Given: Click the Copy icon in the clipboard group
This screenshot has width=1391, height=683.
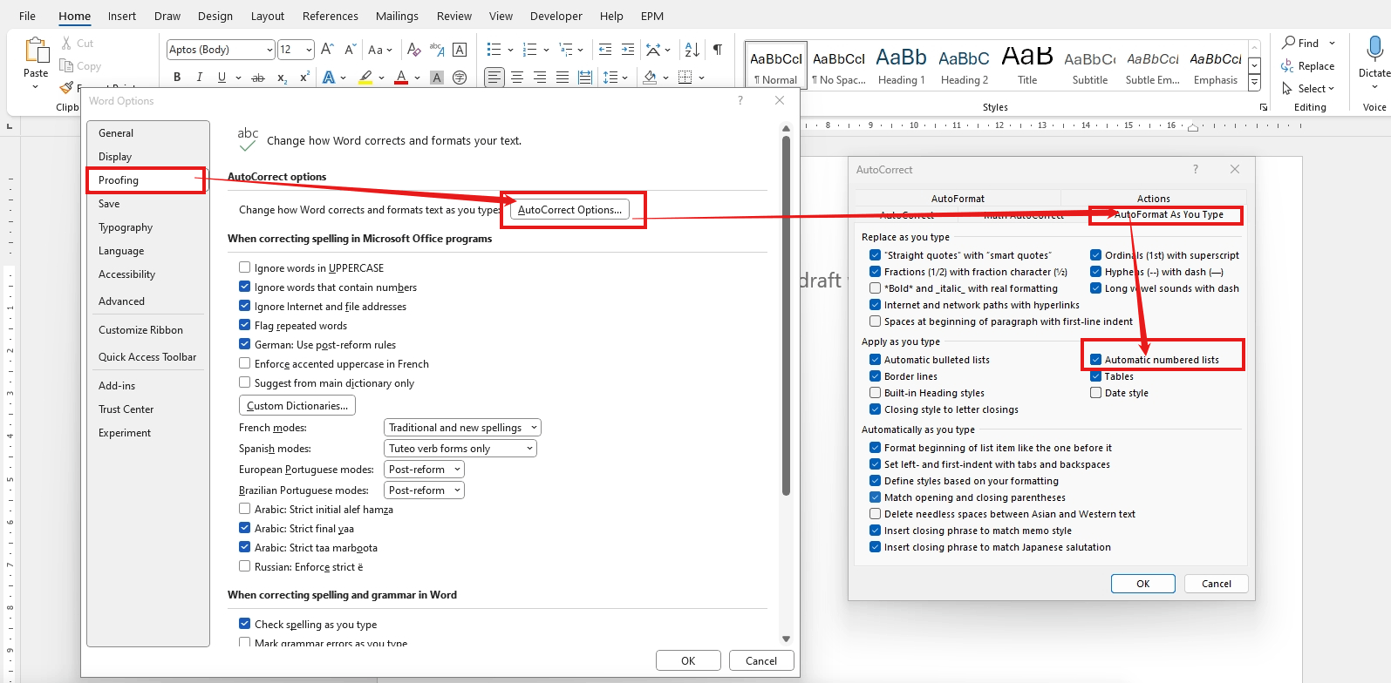Looking at the screenshot, I should pos(66,65).
